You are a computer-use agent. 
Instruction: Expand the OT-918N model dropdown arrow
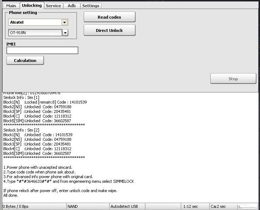click(x=65, y=33)
